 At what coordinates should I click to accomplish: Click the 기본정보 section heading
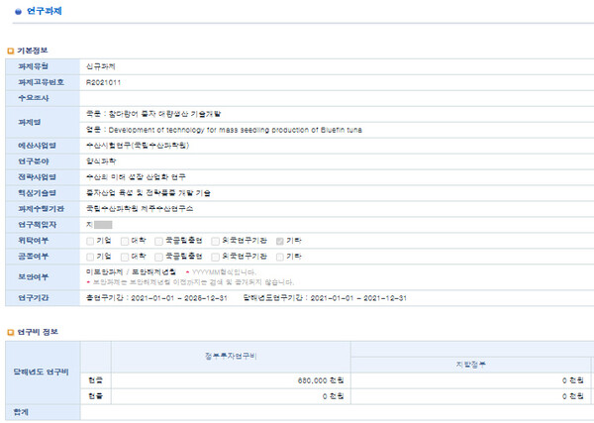[x=33, y=51]
